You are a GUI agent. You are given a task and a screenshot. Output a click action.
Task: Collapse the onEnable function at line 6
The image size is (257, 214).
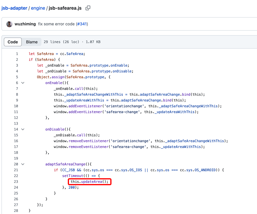pyautogui.click(x=23, y=83)
